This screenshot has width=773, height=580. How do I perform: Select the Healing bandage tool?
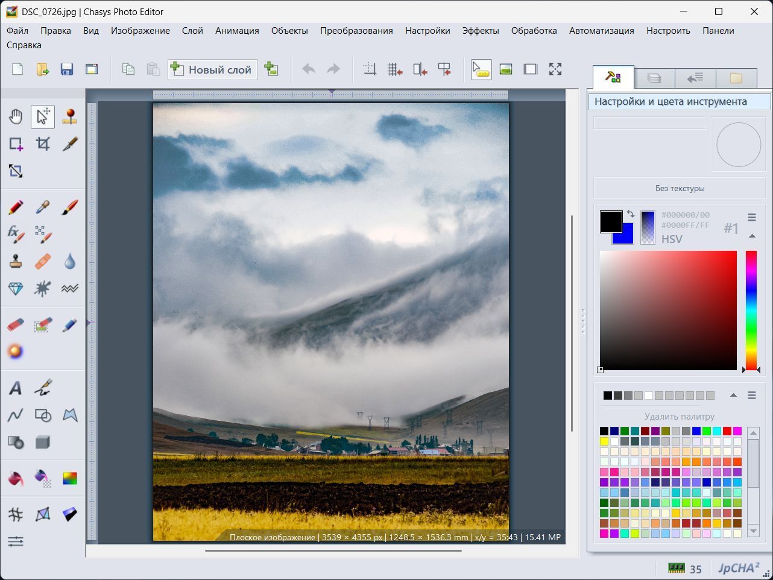[x=43, y=261]
